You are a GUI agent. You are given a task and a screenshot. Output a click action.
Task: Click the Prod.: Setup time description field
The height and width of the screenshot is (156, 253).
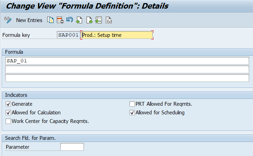coord(117,35)
